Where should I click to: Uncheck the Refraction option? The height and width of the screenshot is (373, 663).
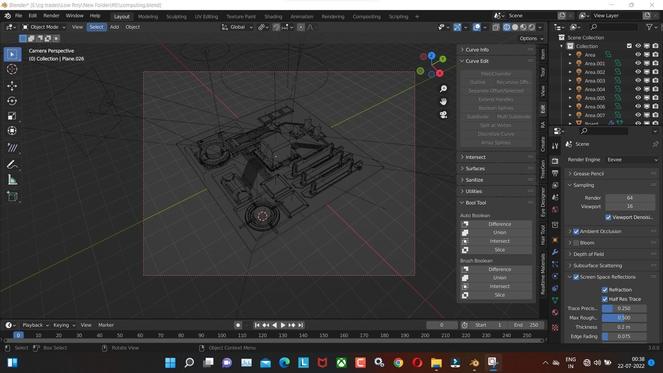coord(605,290)
